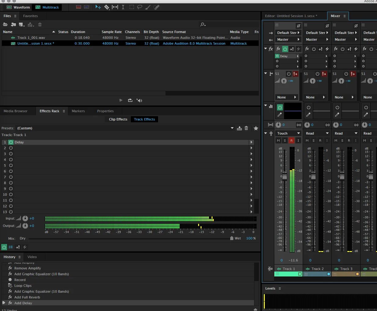
Task: Click Track 1 Sum to Mono icon
Action: click(x=299, y=125)
